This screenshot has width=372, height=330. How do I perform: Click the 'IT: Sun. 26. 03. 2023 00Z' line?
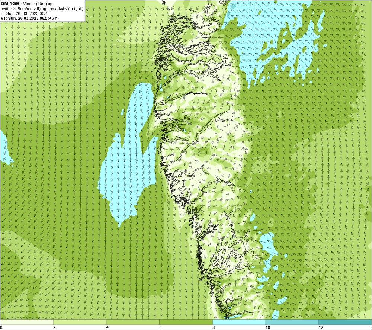(x=24, y=13)
